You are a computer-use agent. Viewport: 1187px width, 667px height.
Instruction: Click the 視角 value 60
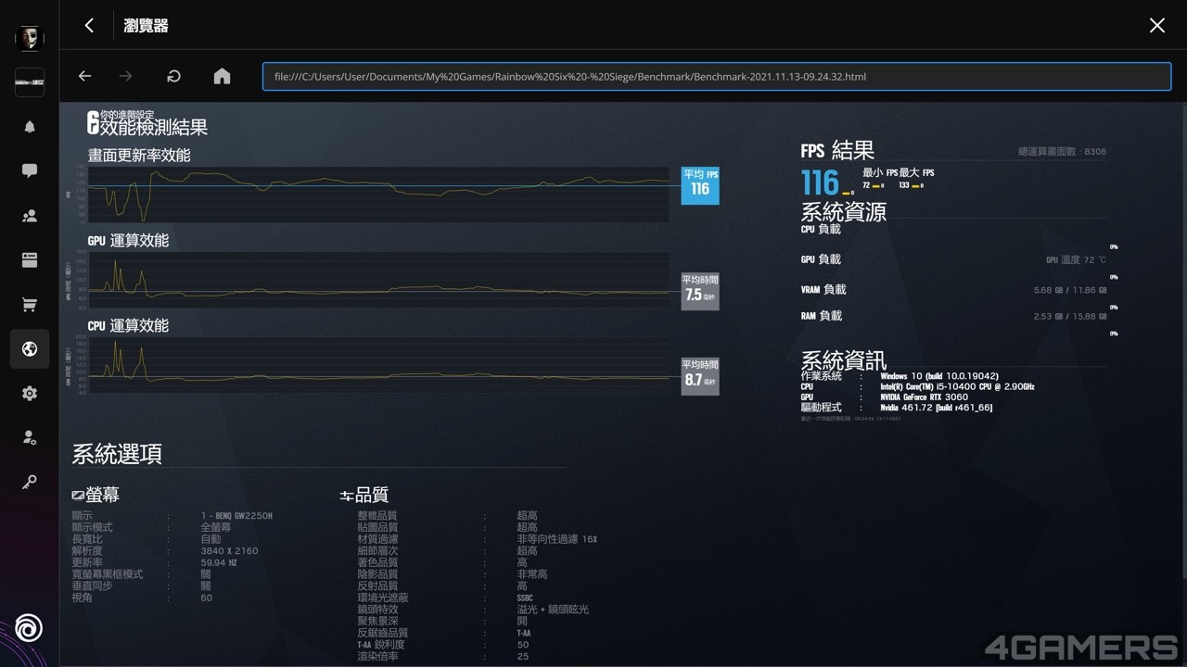tap(206, 598)
